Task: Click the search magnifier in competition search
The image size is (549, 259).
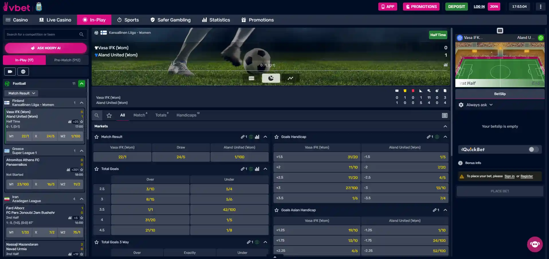Action: click(81, 34)
